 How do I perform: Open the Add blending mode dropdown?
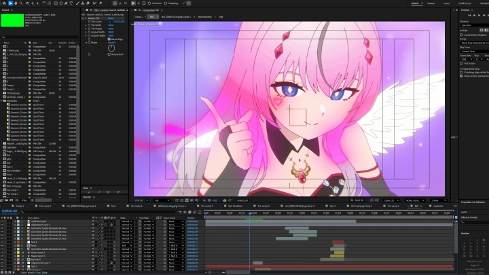coord(126,246)
